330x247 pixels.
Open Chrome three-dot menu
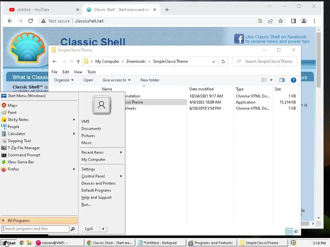click(314, 21)
